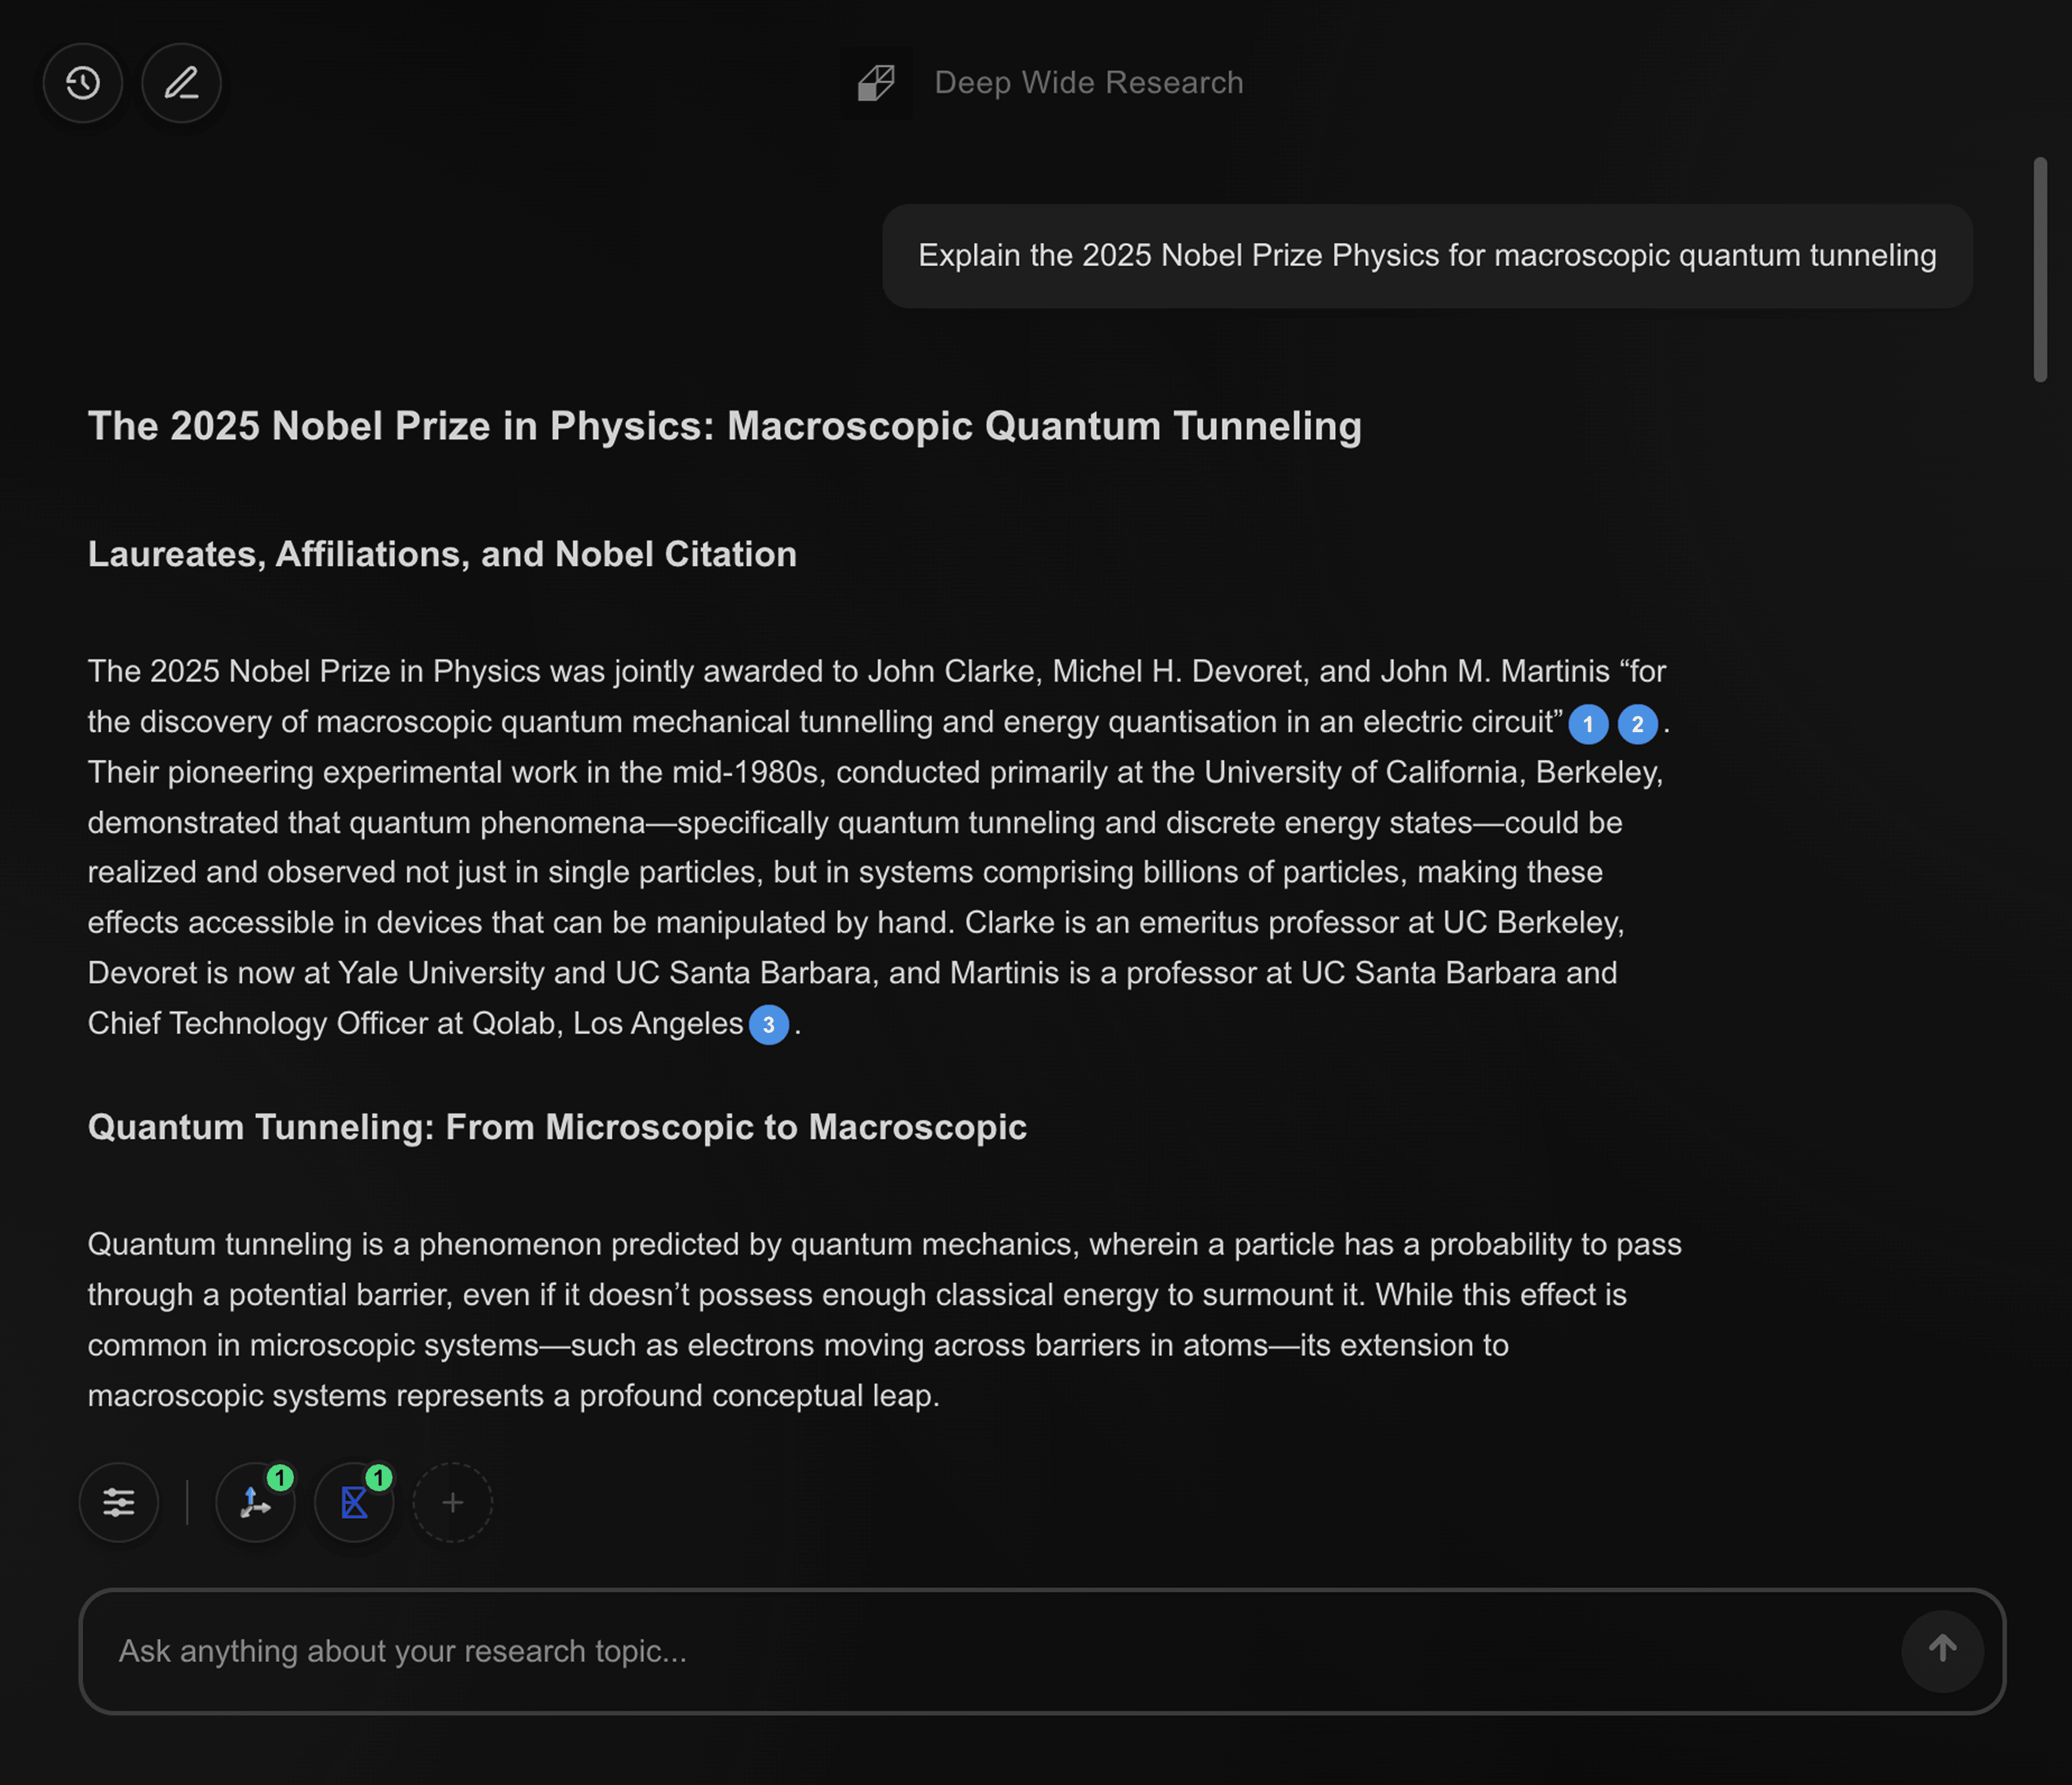
Task: Submit with the up-arrow send button
Action: (1943, 1651)
